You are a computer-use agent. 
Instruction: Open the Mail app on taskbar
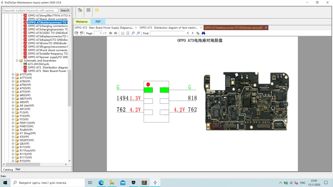point(123,183)
